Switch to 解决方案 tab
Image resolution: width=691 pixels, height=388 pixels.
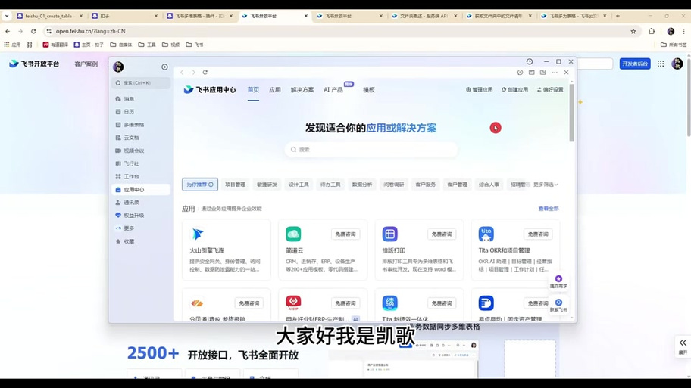pos(302,90)
